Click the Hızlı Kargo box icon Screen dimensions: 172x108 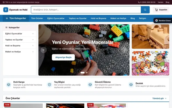point(9,85)
